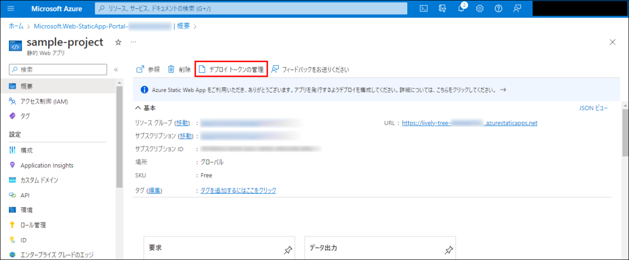
Task: Click the 参照 browse toolbar button
Action: point(148,69)
